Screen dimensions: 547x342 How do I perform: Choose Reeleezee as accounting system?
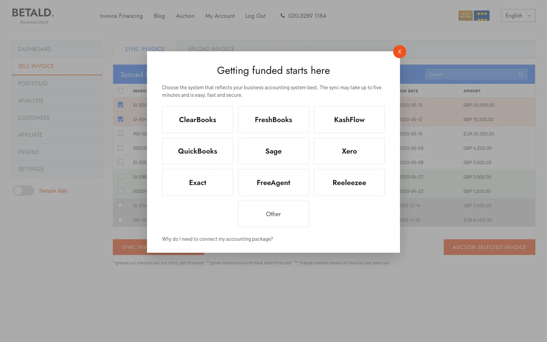tap(349, 182)
